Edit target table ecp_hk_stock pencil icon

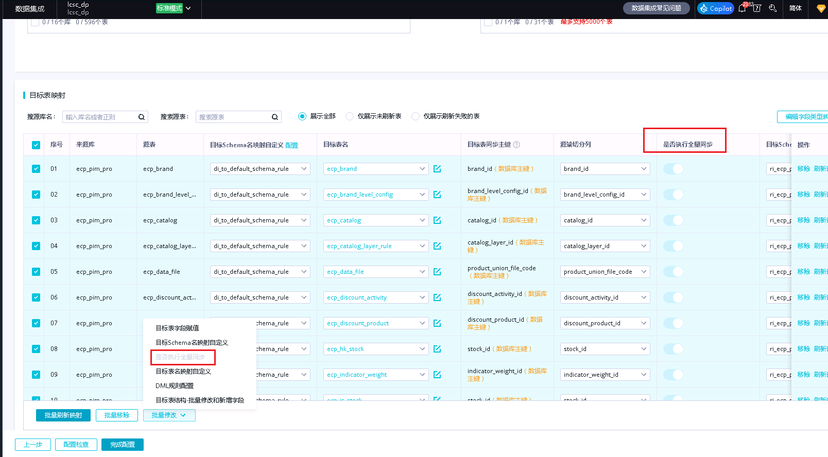coord(437,349)
